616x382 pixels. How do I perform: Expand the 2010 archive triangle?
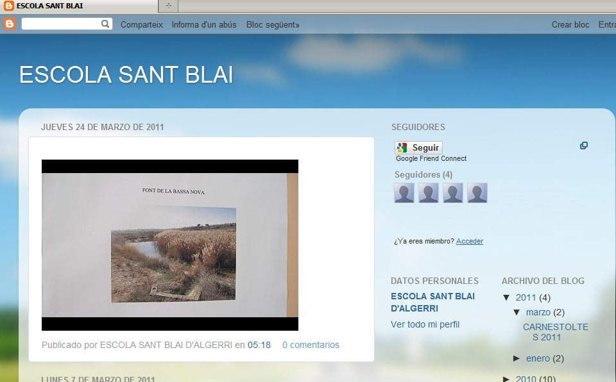pos(507,379)
